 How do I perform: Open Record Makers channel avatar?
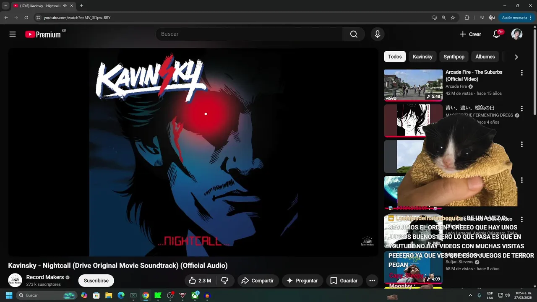pos(15,280)
